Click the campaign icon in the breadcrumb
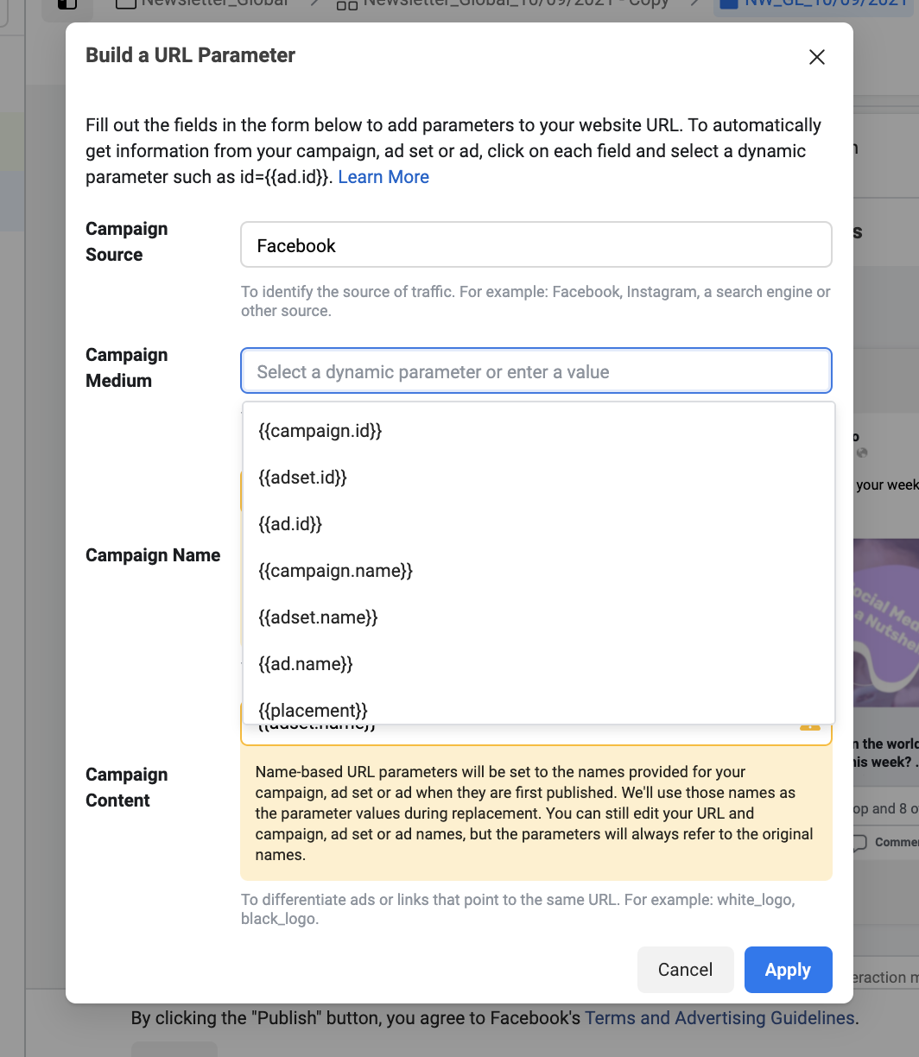Viewport: 919px width, 1057px height. point(125,4)
